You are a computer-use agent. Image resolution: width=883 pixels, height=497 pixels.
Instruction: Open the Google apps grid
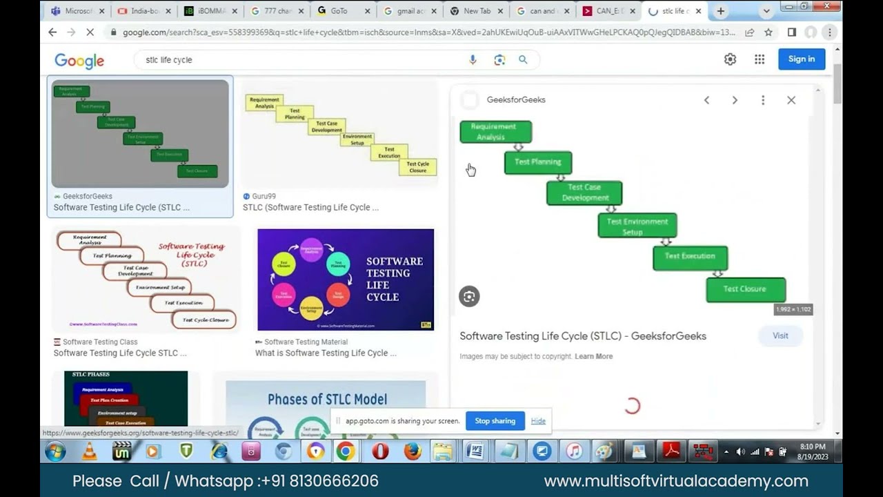pos(760,59)
